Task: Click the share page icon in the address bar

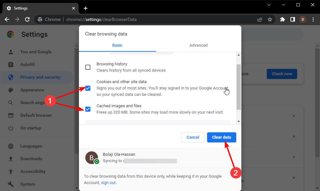Action: tap(260, 19)
